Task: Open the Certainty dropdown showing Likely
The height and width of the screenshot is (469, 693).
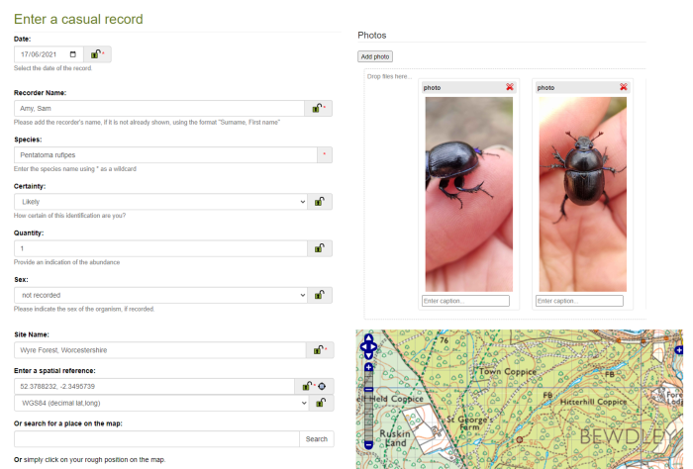Action: click(x=158, y=202)
